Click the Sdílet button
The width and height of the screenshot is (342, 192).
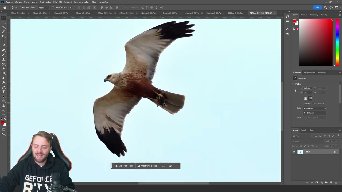click(x=317, y=7)
